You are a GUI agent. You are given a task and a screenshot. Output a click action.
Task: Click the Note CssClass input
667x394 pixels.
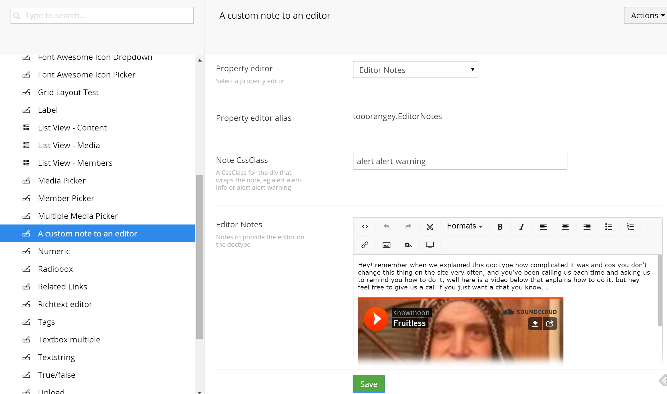point(460,161)
